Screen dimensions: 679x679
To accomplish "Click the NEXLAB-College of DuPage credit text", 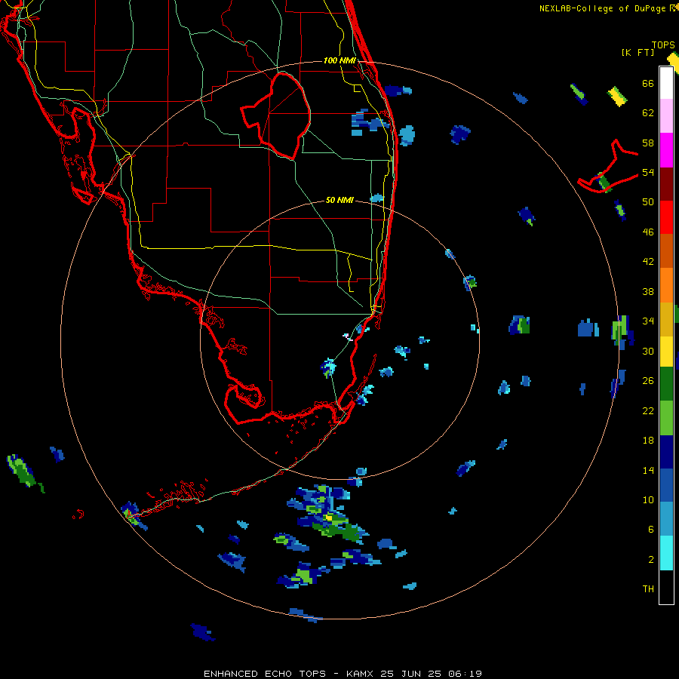I will point(603,8).
